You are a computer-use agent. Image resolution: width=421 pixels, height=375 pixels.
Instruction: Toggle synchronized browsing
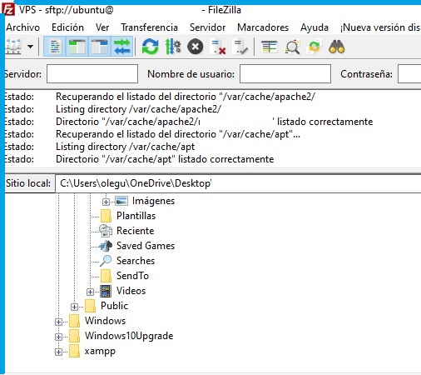315,47
